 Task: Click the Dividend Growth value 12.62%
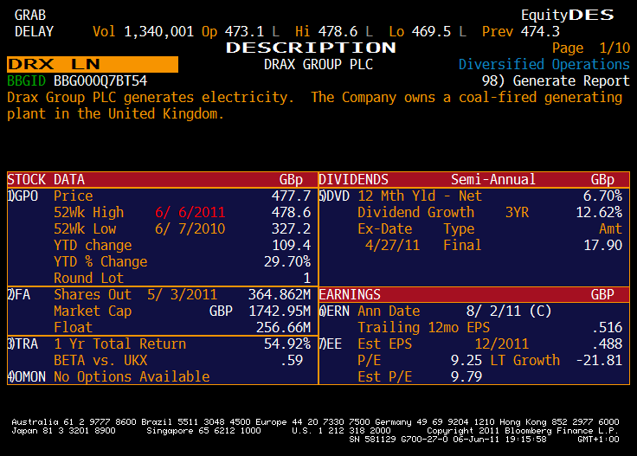pos(599,212)
